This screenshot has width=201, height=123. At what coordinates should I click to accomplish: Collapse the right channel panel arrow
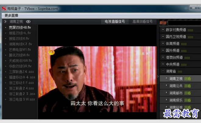pyautogui.click(x=158, y=76)
